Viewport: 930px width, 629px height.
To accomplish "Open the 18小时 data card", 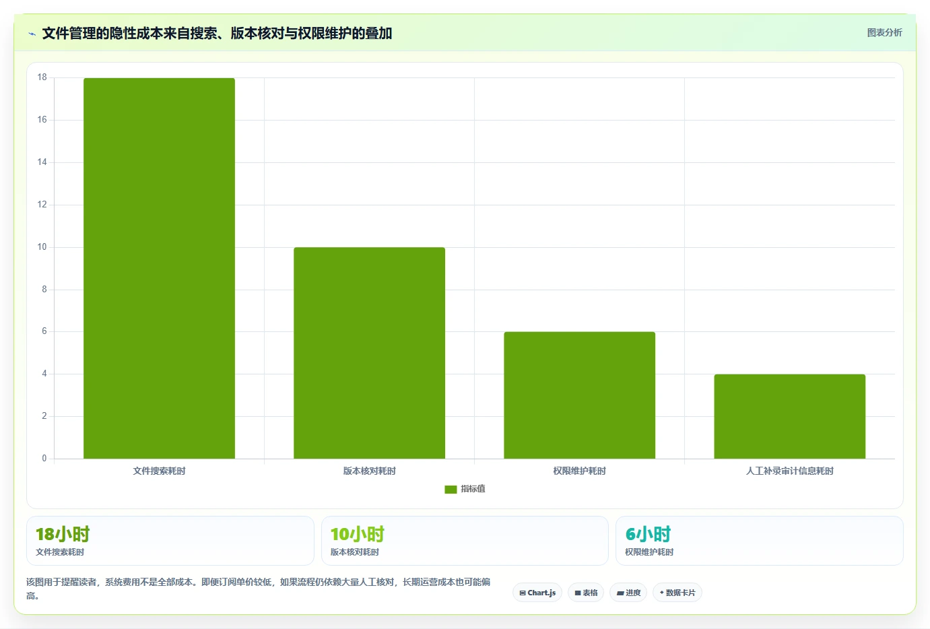I will (x=170, y=541).
